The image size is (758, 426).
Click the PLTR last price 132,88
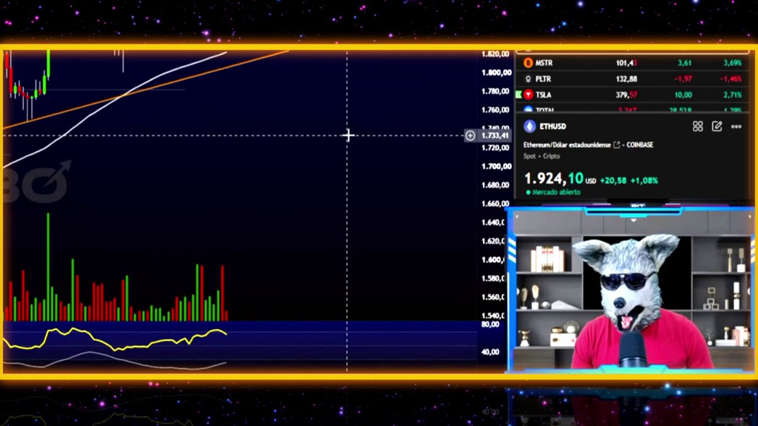coord(627,79)
